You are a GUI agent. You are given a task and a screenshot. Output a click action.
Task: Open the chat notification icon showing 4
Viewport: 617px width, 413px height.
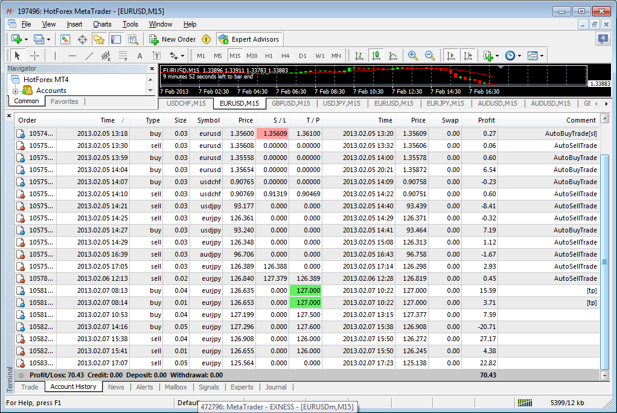603,39
